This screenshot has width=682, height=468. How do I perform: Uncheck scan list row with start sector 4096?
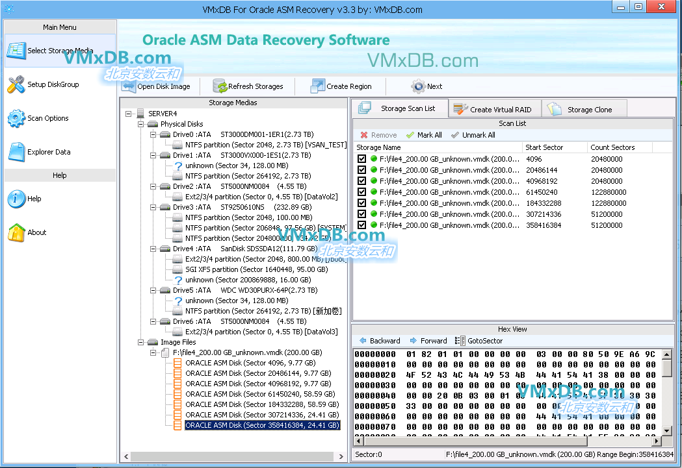point(361,159)
